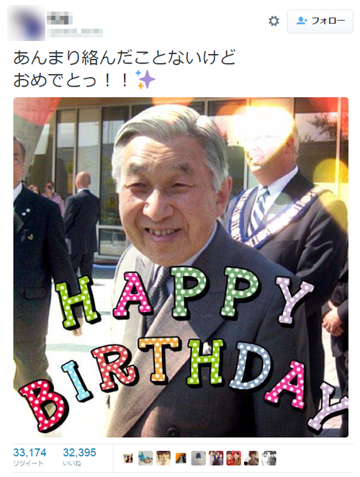Open the brown-haired person avatar
Viewport: 360px width, 477px height.
click(x=251, y=458)
